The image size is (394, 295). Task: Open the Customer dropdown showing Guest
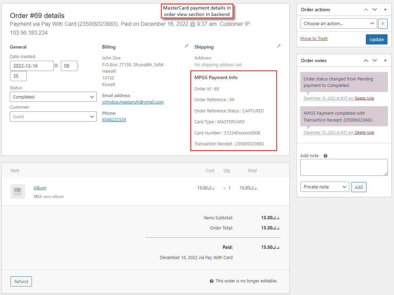[53, 116]
